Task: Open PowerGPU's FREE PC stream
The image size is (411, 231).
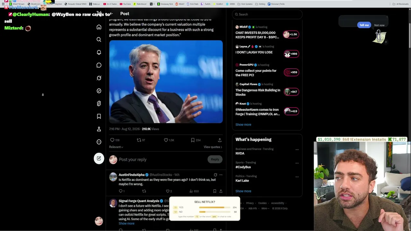Action: tap(267, 70)
